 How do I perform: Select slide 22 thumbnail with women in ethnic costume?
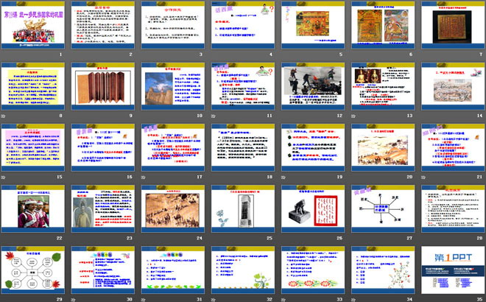(33, 209)
